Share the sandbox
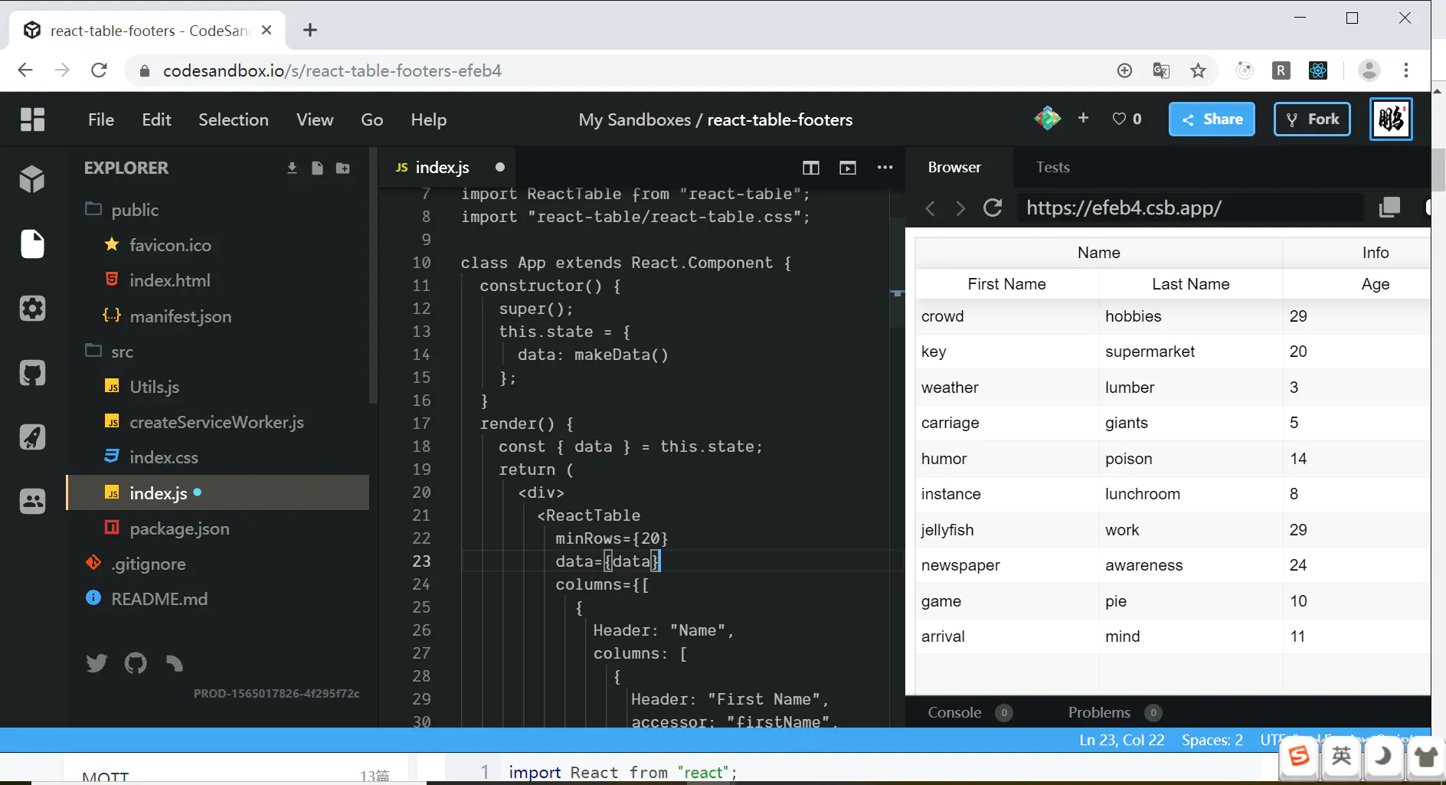This screenshot has width=1446, height=785. 1212,119
